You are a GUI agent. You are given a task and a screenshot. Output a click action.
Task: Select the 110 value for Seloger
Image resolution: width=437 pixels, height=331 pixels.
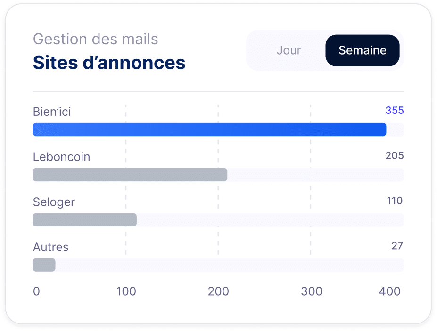[x=395, y=201]
